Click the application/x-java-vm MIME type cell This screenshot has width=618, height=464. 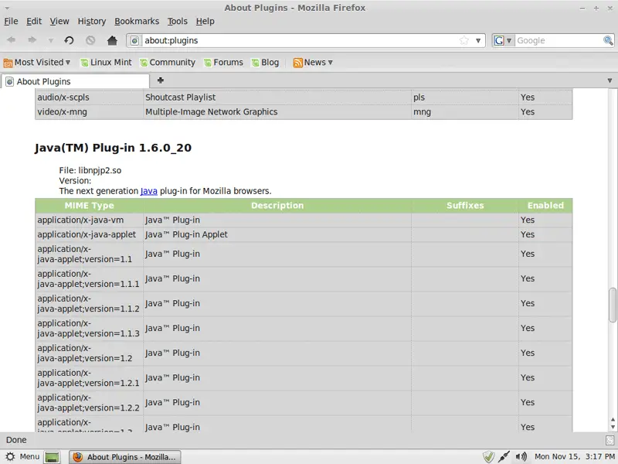[89, 220]
